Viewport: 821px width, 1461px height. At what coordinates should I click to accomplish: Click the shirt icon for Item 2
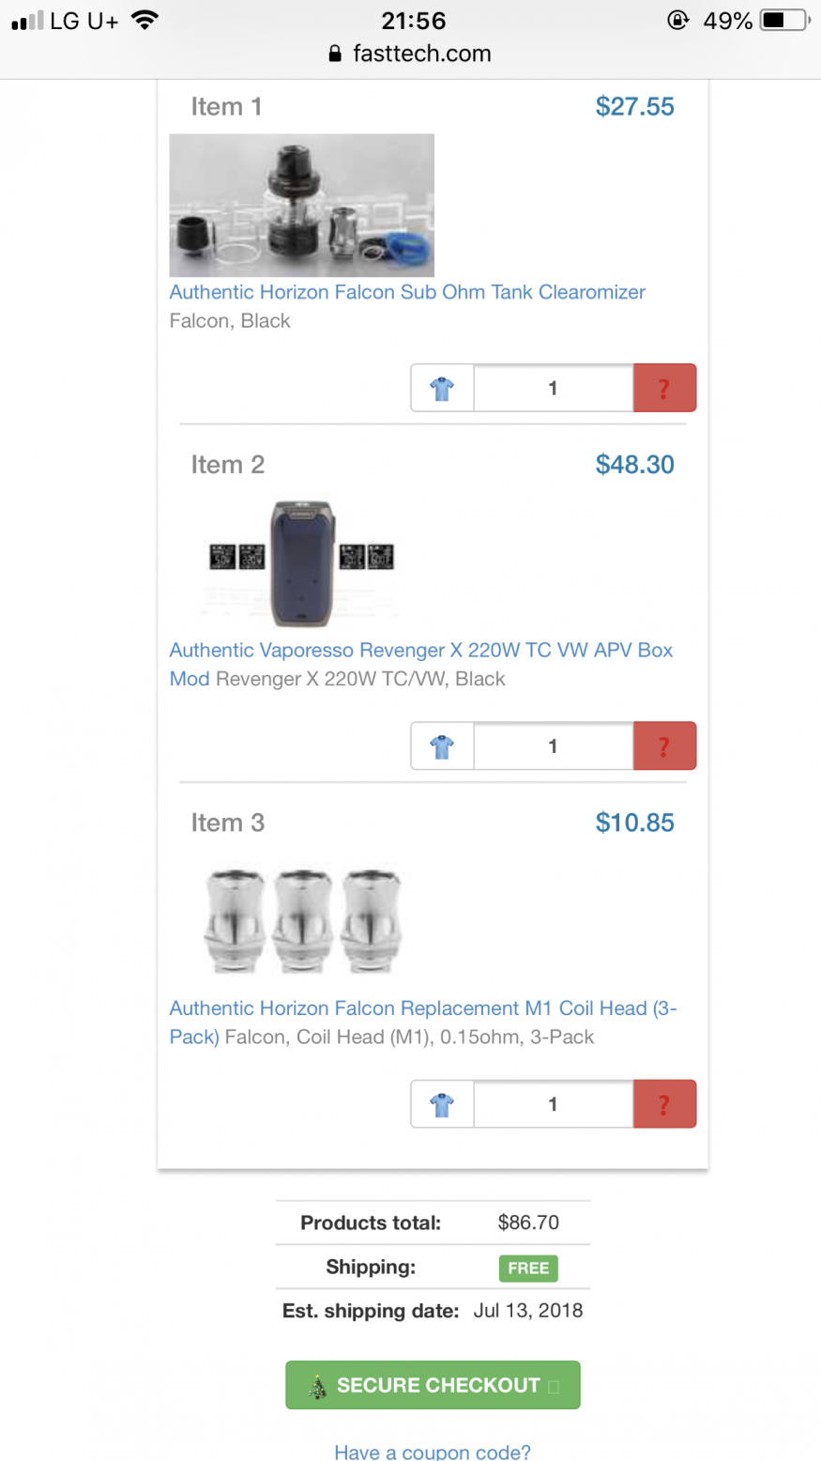(442, 746)
